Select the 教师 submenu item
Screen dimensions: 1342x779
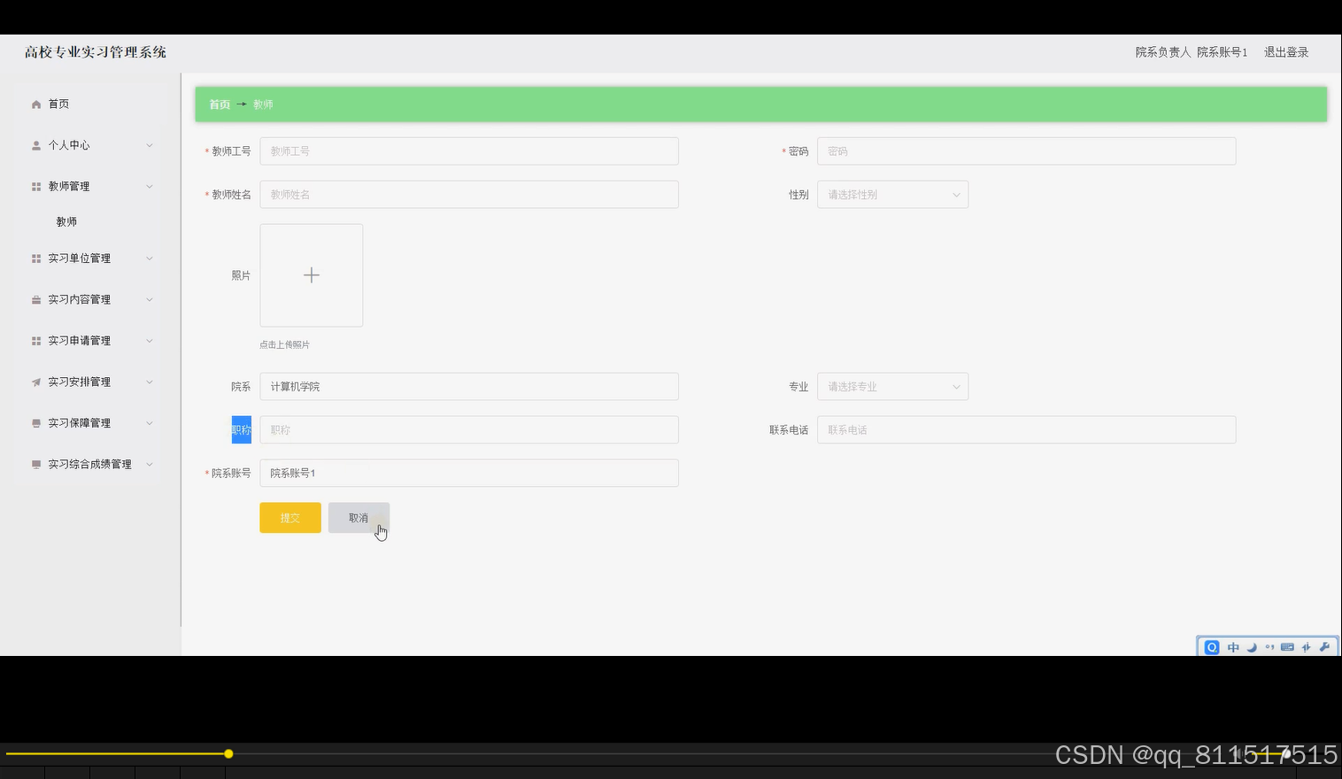click(66, 222)
